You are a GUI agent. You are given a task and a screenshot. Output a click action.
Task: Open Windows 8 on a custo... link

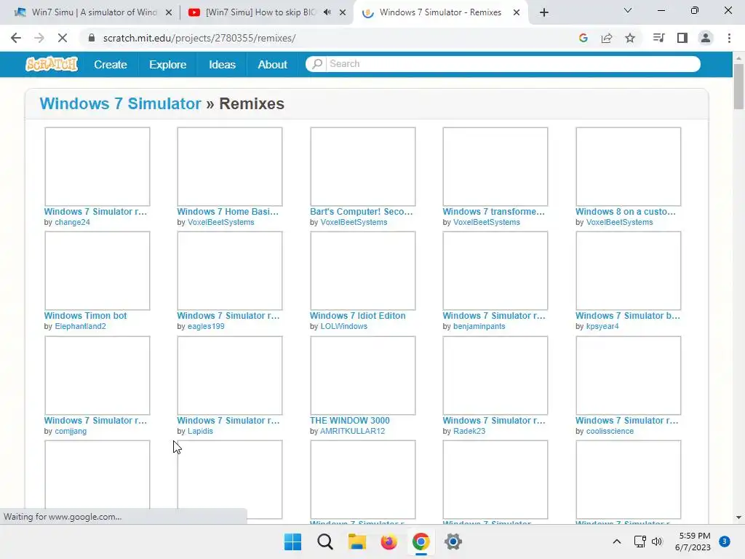pos(625,212)
